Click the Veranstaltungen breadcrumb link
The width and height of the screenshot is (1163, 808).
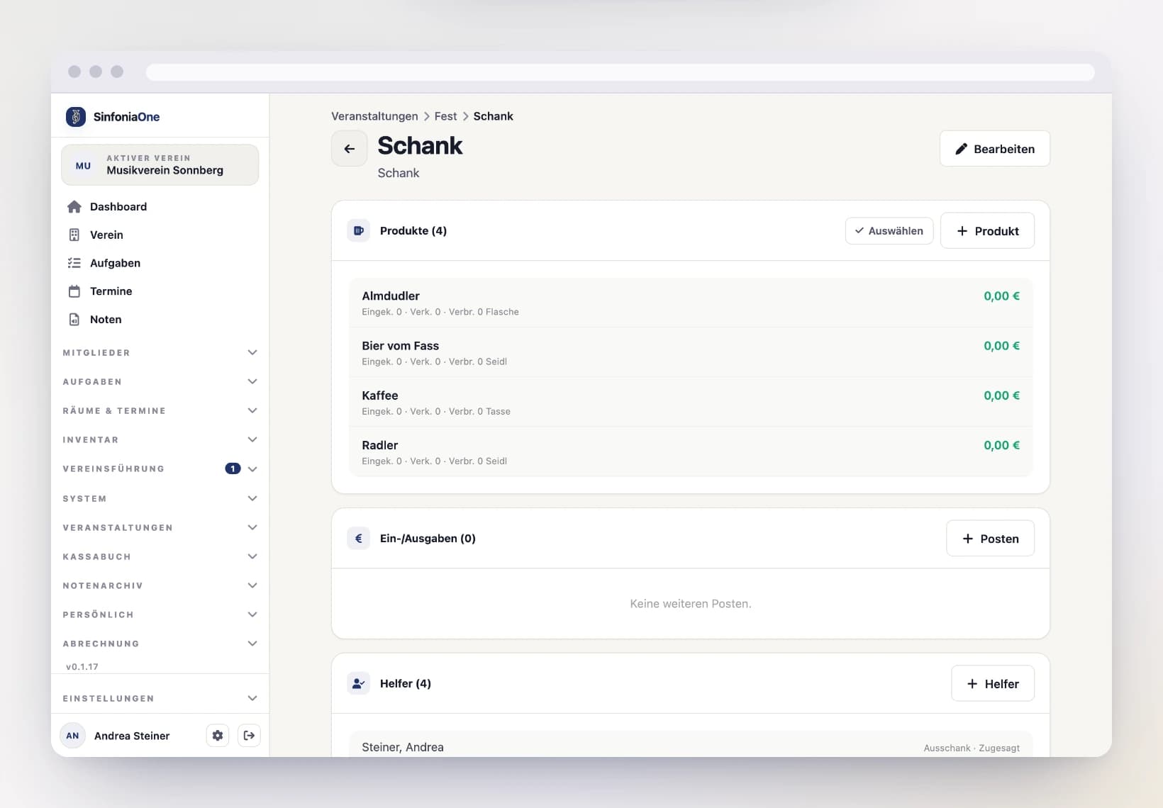pyautogui.click(x=374, y=116)
